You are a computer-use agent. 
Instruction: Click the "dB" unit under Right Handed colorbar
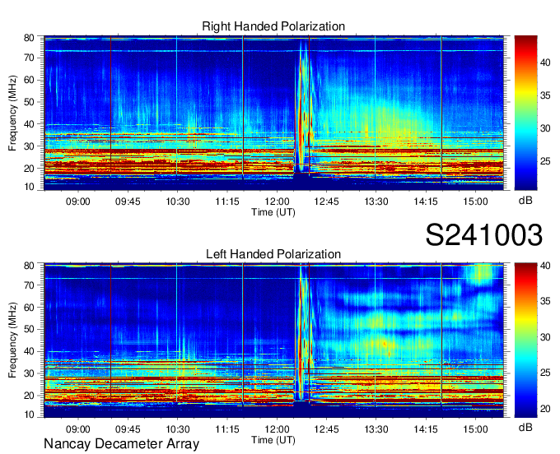[x=525, y=201]
